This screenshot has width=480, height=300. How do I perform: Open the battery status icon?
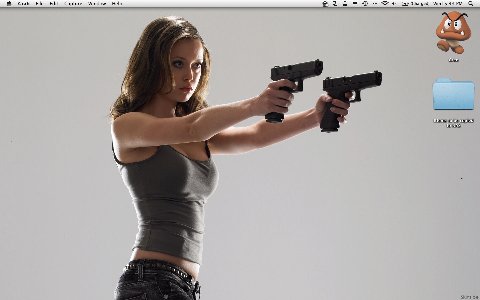(405, 4)
